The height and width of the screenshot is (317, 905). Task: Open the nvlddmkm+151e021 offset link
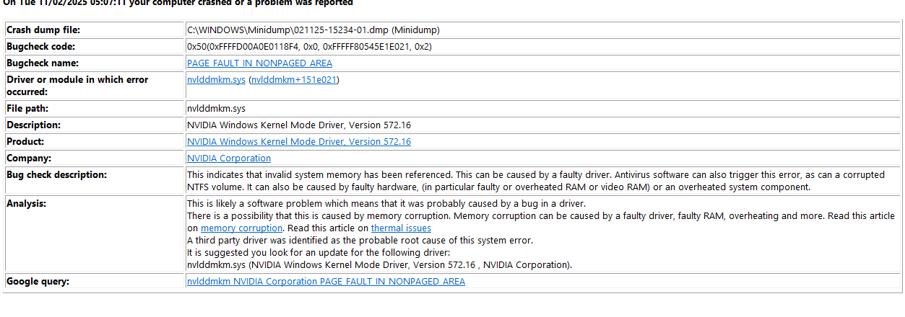(x=294, y=80)
